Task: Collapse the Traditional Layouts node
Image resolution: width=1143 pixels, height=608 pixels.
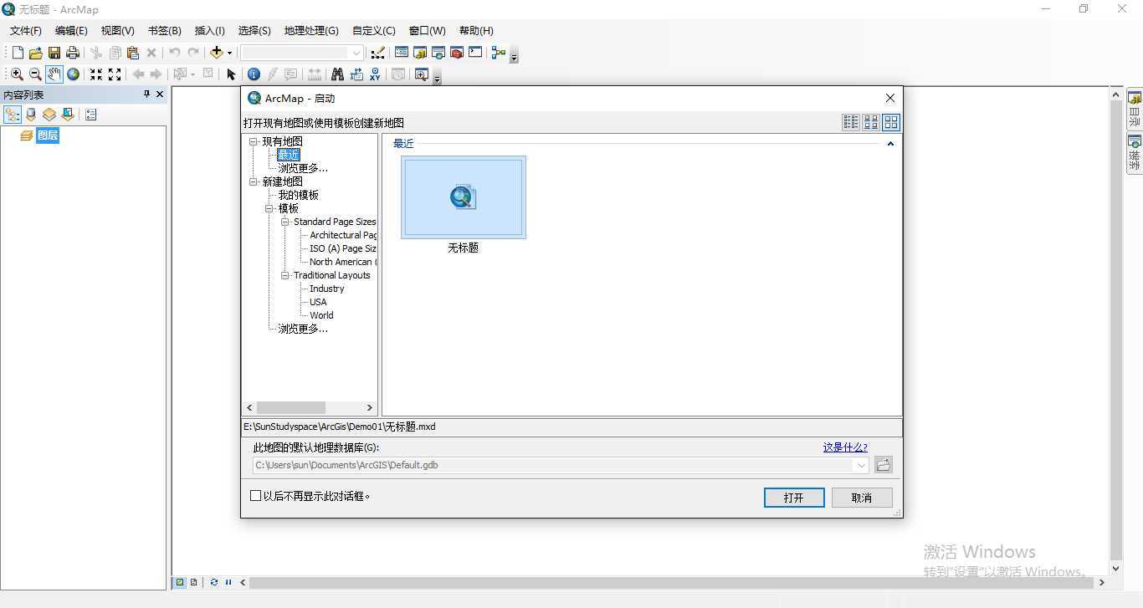Action: (285, 275)
